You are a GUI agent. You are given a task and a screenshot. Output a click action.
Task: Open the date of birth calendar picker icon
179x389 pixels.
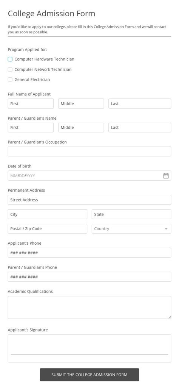point(166,176)
